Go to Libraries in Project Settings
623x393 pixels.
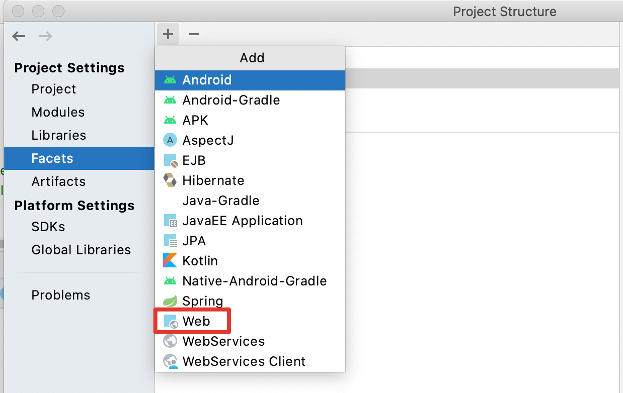[x=58, y=135]
